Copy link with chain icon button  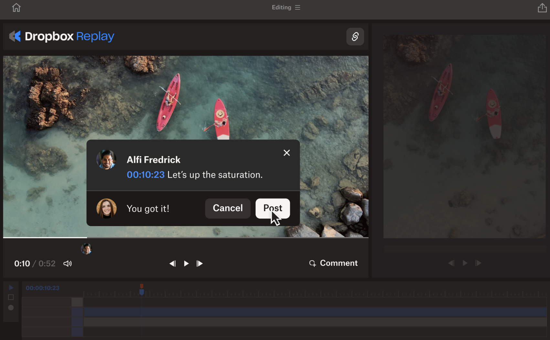tap(355, 36)
